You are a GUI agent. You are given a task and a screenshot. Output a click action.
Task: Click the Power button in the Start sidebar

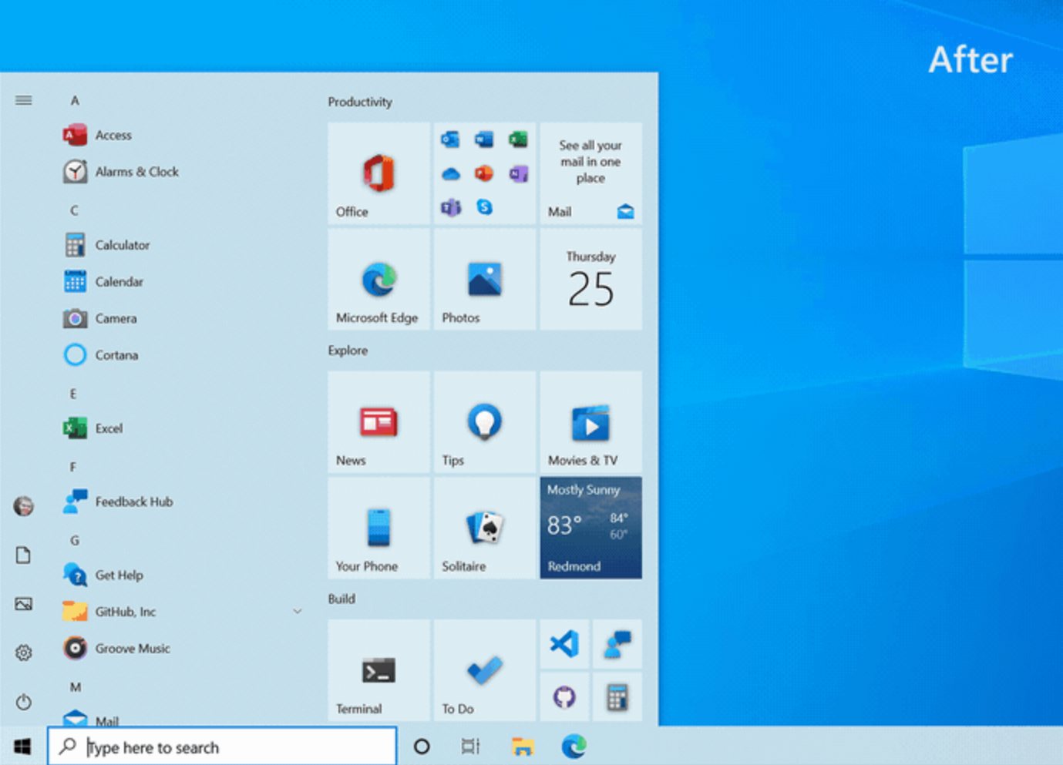point(24,702)
